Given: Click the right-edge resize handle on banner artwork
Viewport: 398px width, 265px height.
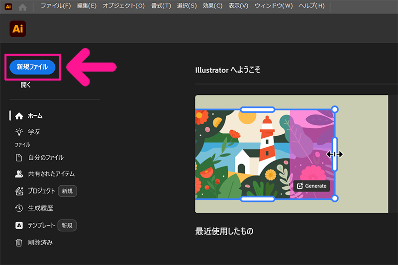Looking at the screenshot, I should (x=335, y=154).
